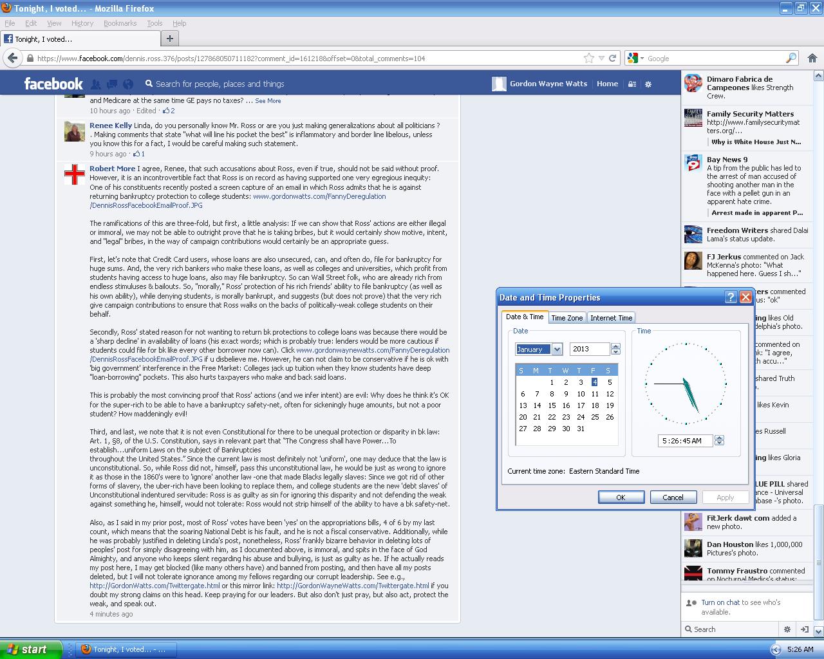Image resolution: width=824 pixels, height=659 pixels.
Task: Switch to the Time Zone tab
Action: click(x=567, y=318)
